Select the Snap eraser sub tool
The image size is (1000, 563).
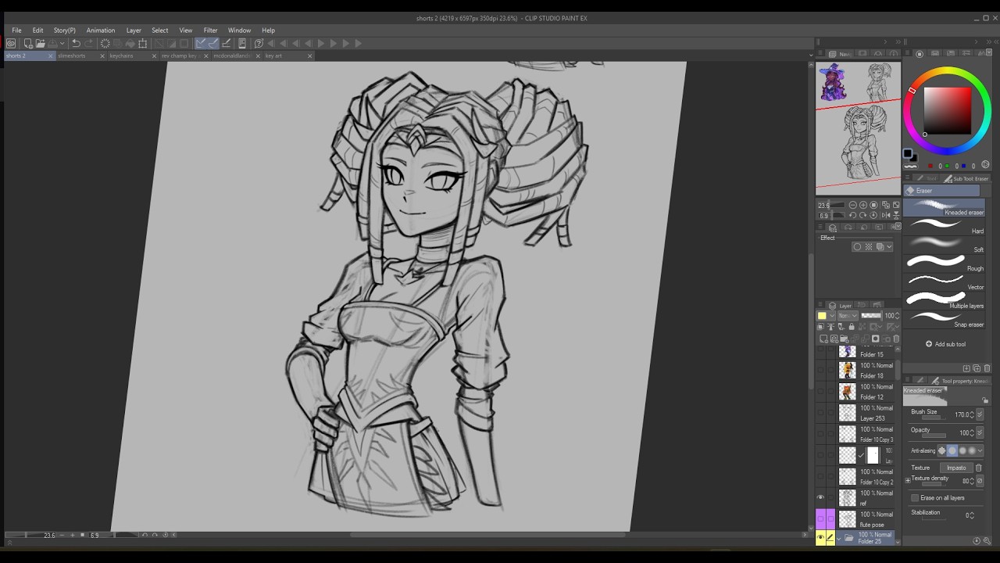click(945, 320)
